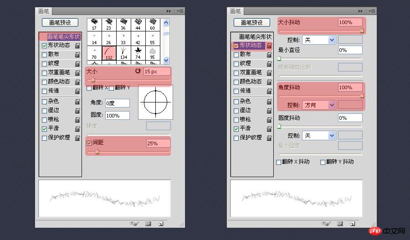410x240 pixels.
Task: Toggle brush preview icon in left panel footer
Action: point(134,224)
